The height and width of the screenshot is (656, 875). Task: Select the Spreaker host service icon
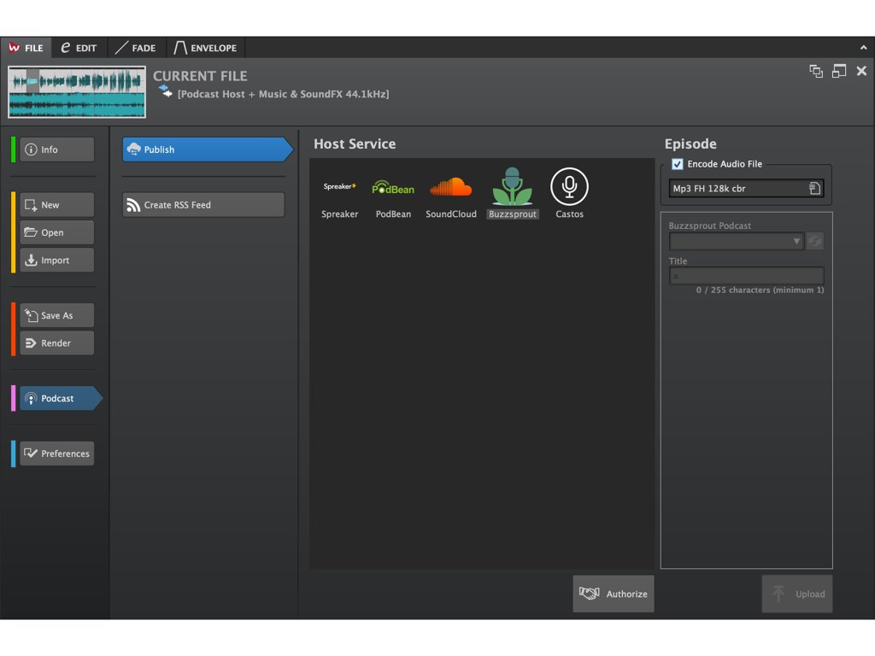[x=339, y=187]
